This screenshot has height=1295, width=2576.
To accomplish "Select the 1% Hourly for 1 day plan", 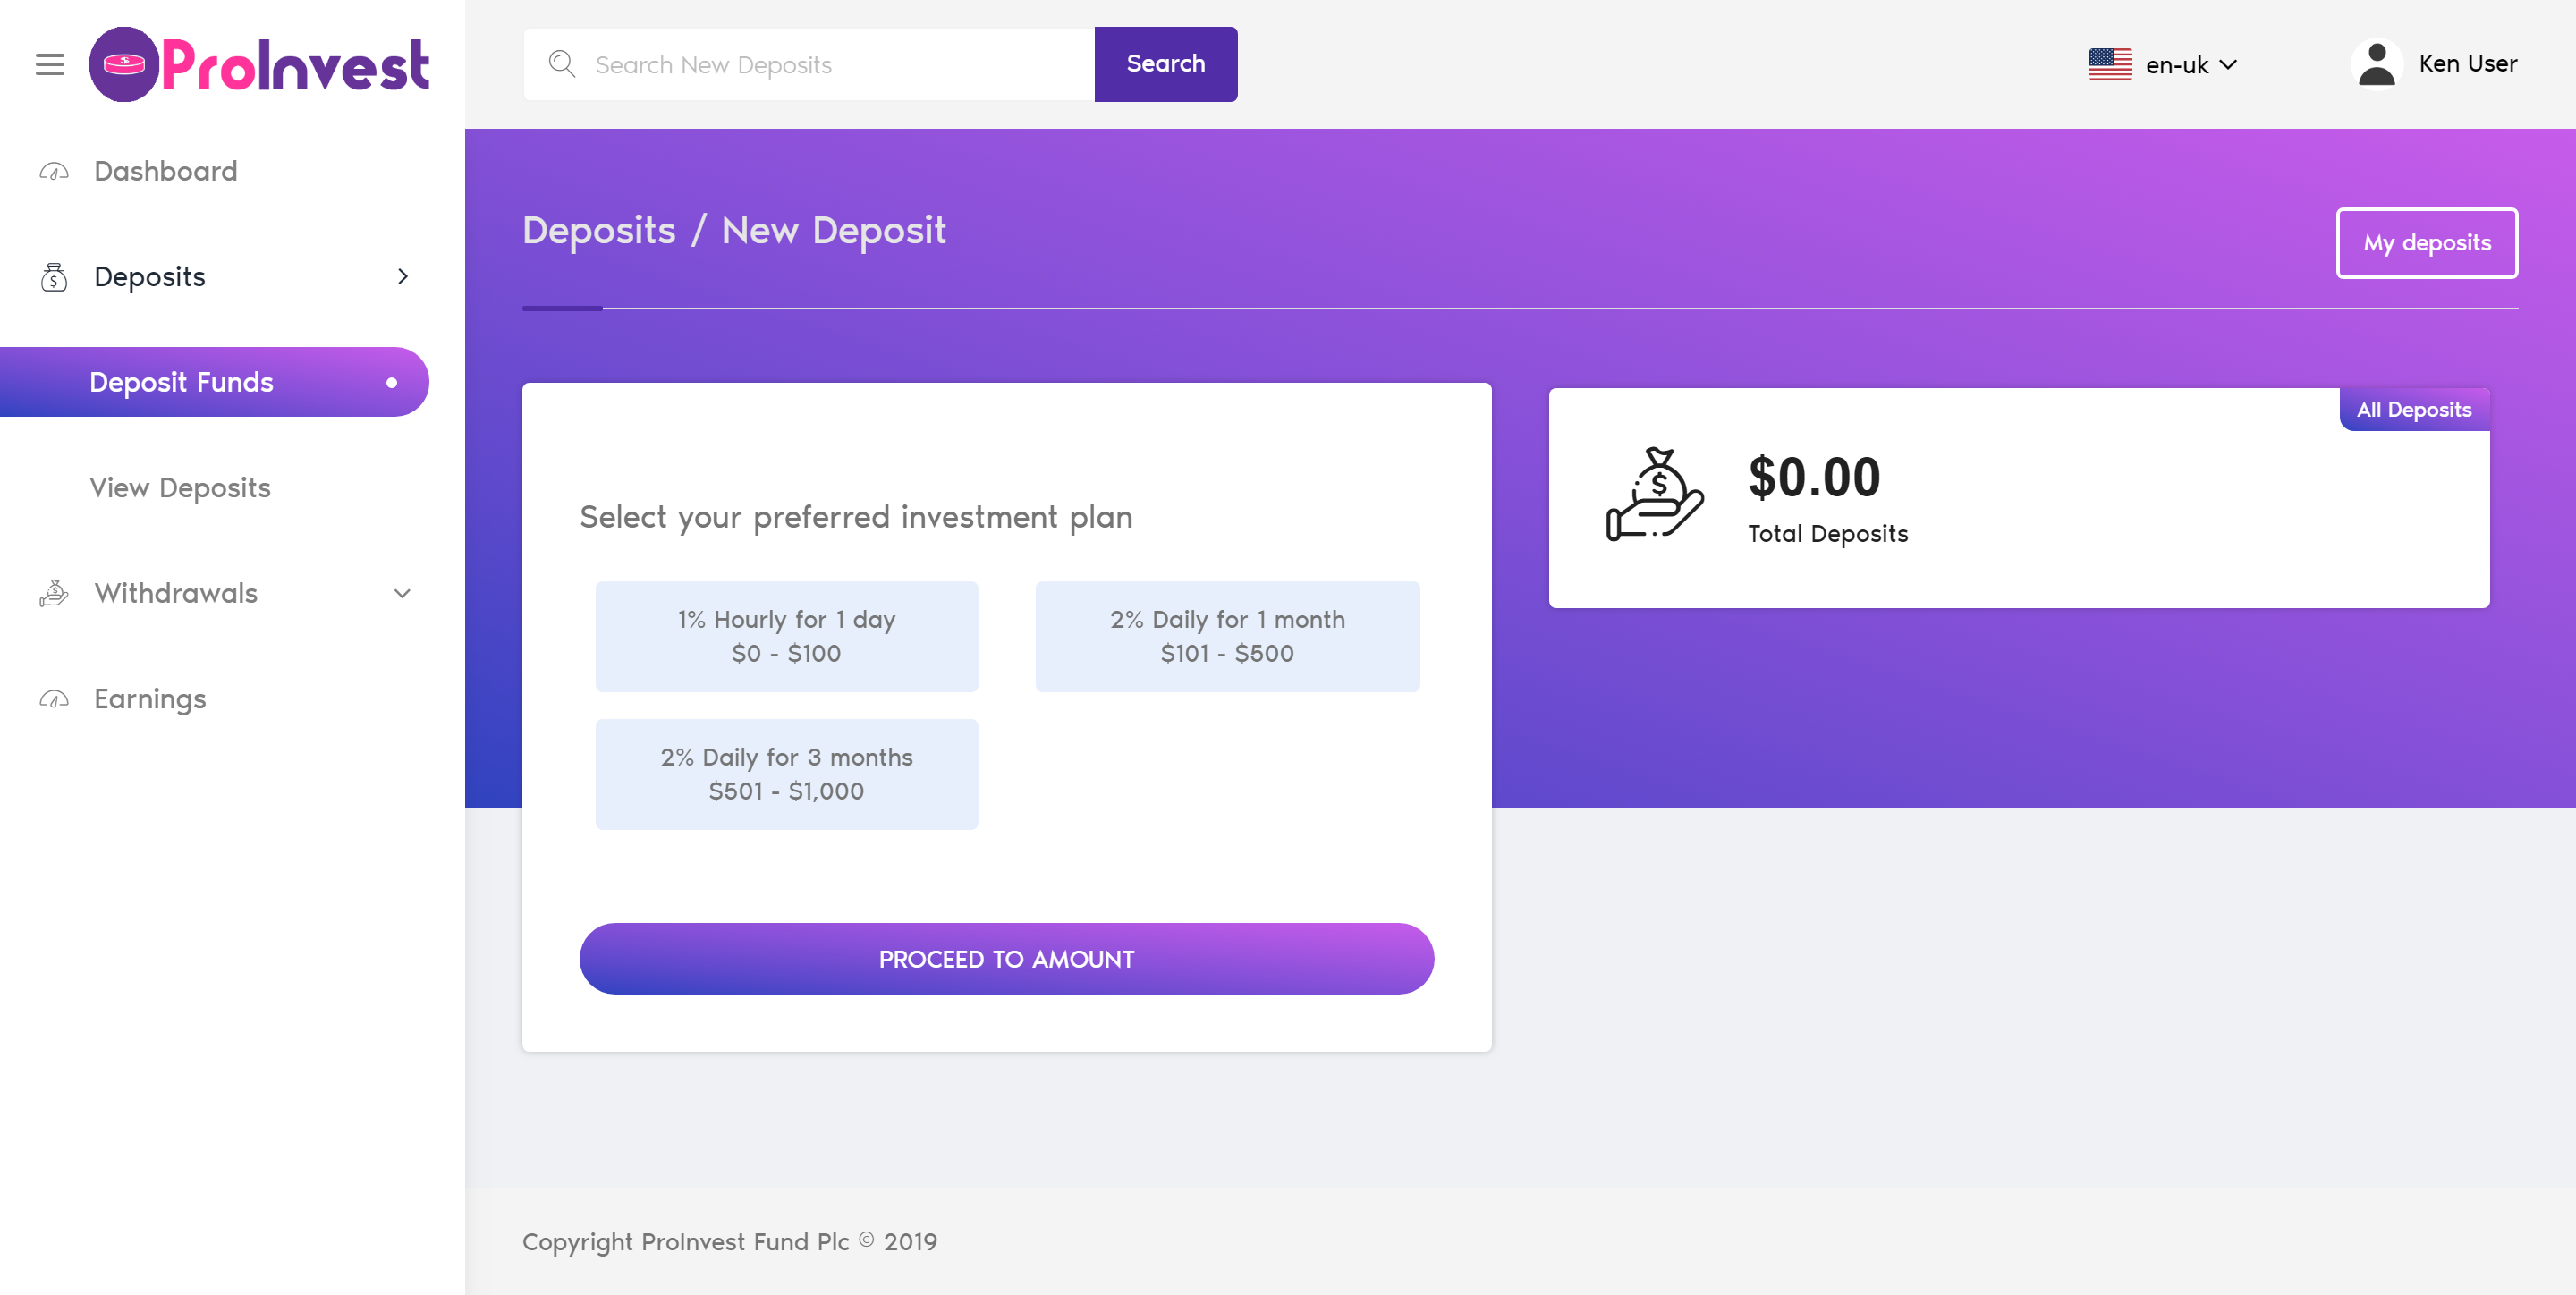I will tap(786, 636).
